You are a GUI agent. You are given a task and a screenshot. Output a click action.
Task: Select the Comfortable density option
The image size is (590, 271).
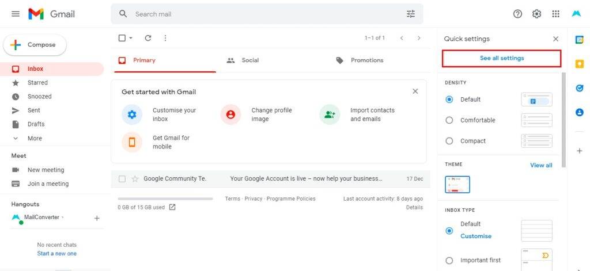(449, 120)
